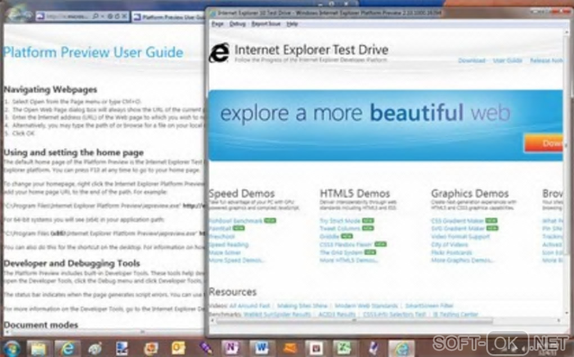Open the User Guide header link
Viewport: 574px width, 357px height.
pos(508,61)
